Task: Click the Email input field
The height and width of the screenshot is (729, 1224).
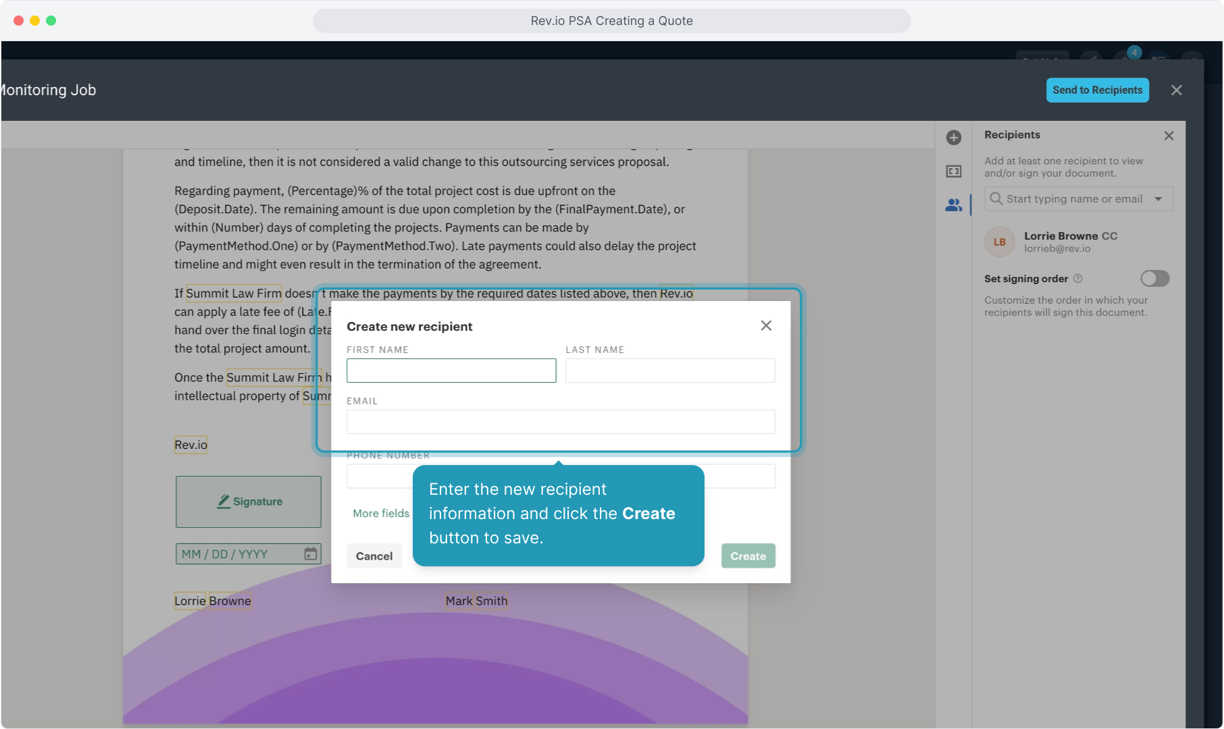Action: click(x=561, y=422)
